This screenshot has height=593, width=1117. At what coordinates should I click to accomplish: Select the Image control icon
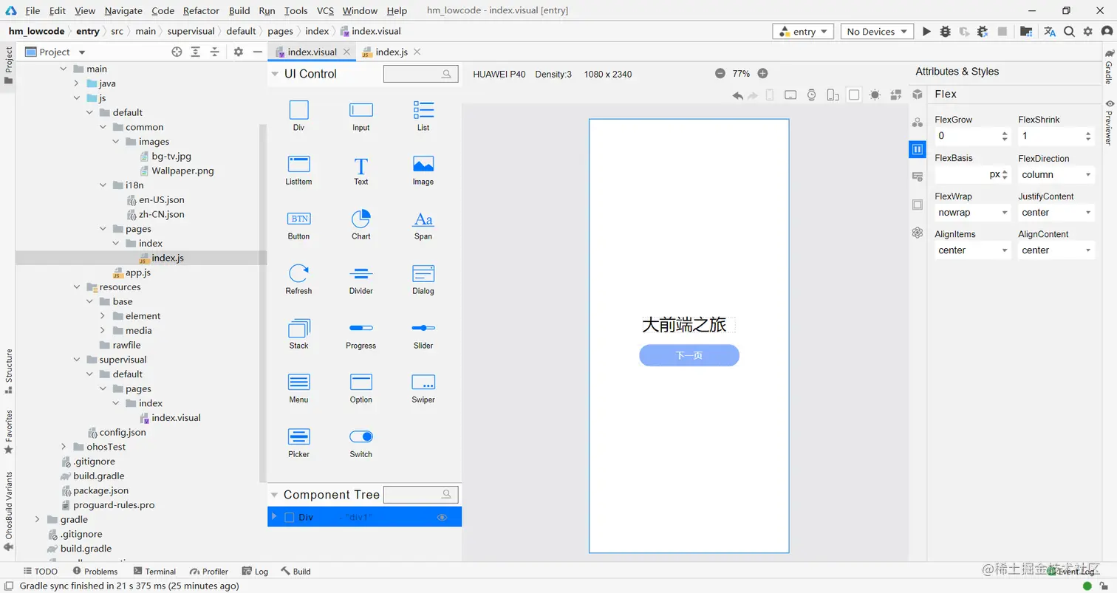pos(423,164)
